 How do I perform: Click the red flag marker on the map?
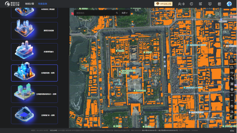[72, 14]
